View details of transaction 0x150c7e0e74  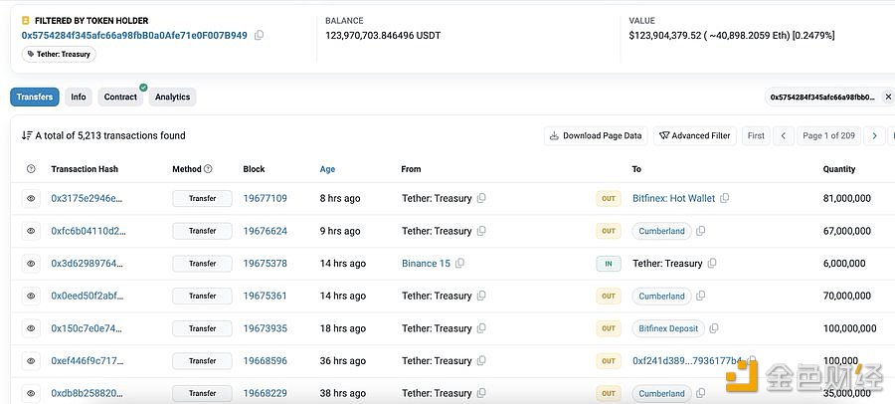(x=31, y=328)
